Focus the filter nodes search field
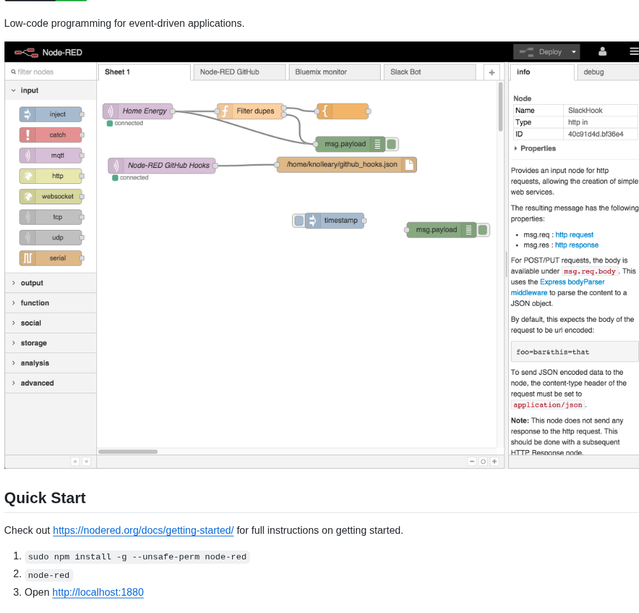The image size is (639, 613). [50, 72]
